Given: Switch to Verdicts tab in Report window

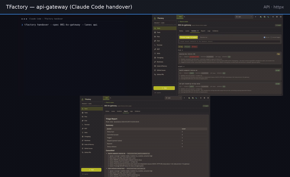Looking at the screenshot, I should 119,111.
